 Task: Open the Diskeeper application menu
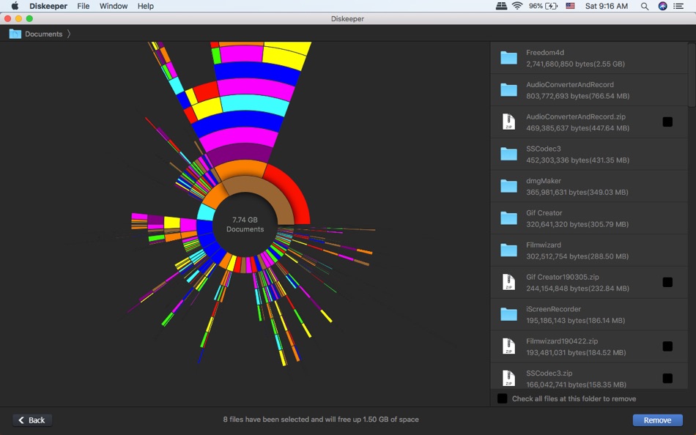pos(48,6)
